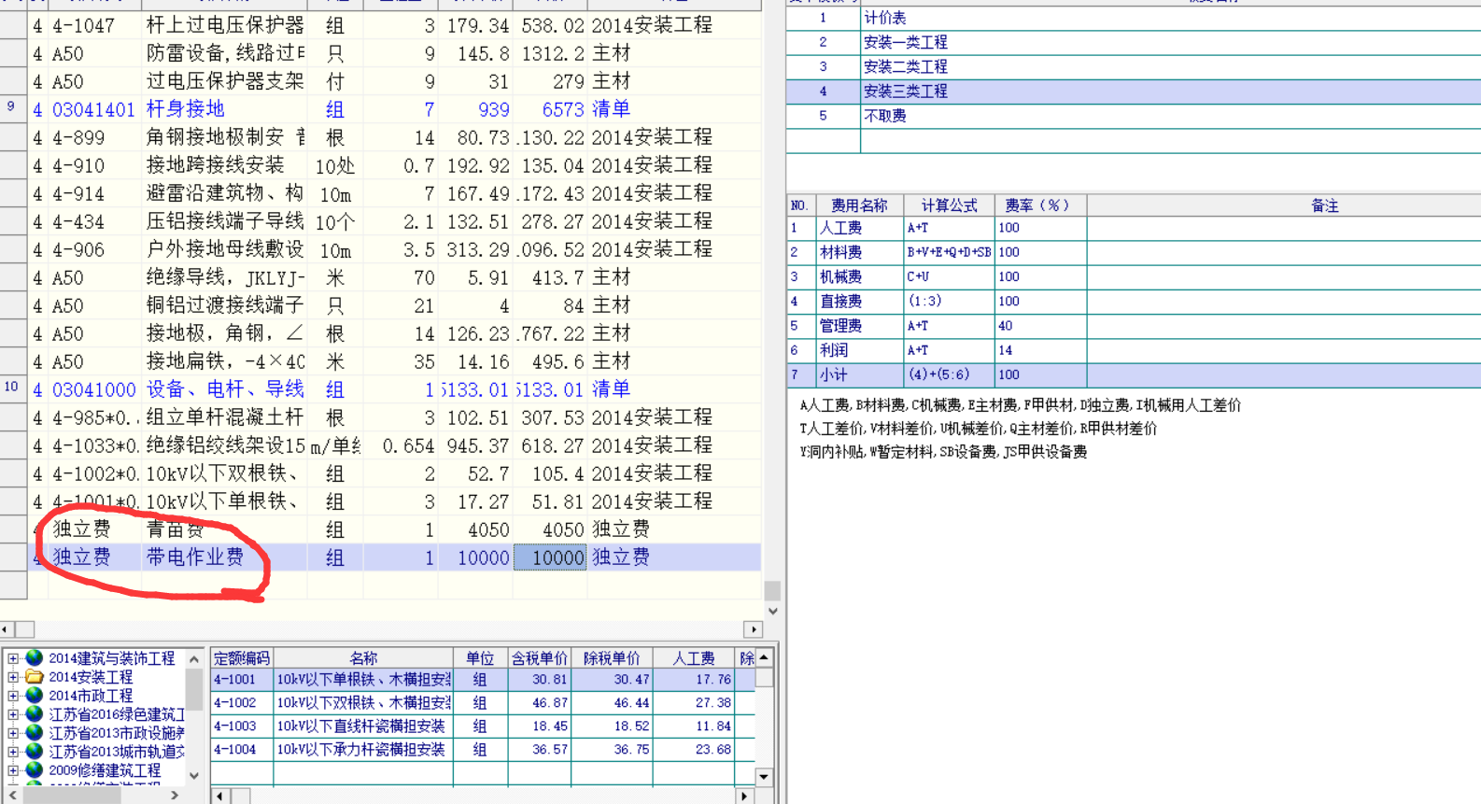This screenshot has height=804, width=1481.
Task: Click the 利润 rate cell showing 14
Action: [1040, 350]
